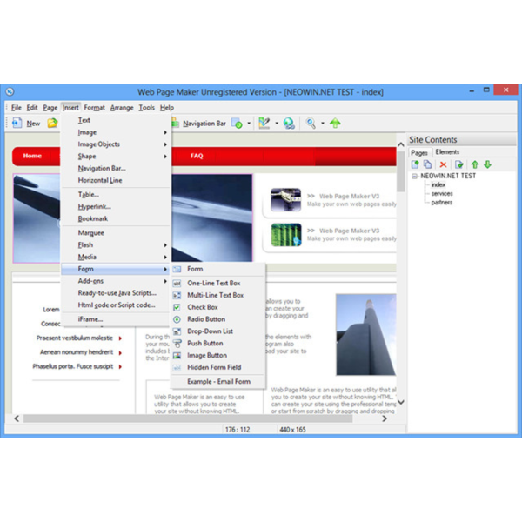
Task: Click the pencil and checkmark toolbar icon
Action: tap(264, 123)
